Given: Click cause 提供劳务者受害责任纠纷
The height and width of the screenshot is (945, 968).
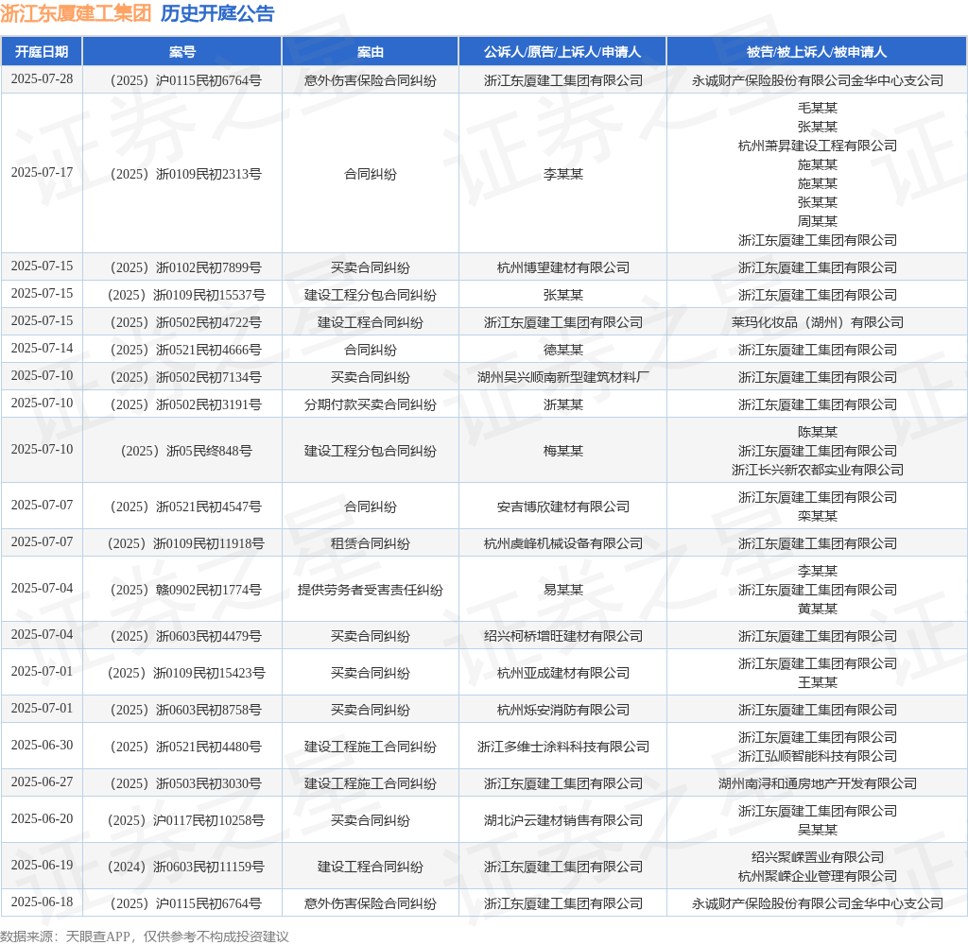Looking at the screenshot, I should 370,590.
